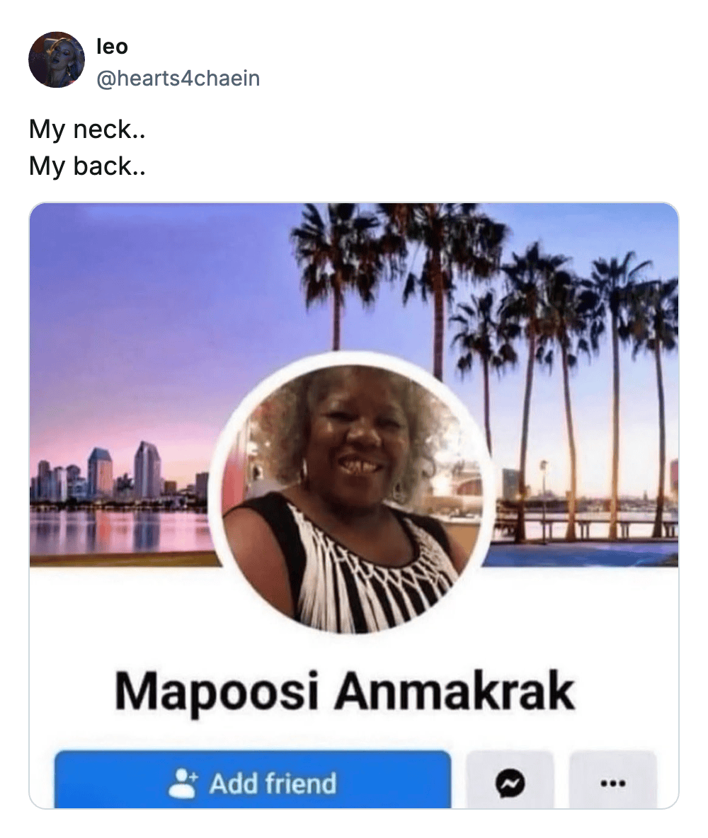Open the @hearts4chaein handle link
708x838 pixels.
(178, 78)
